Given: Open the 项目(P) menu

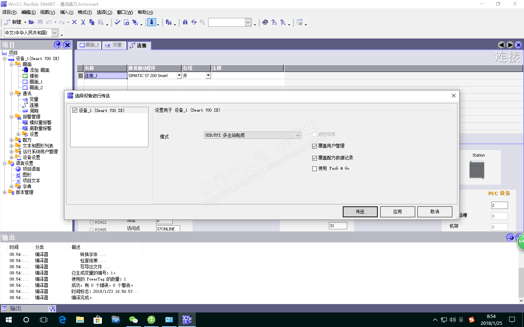Looking at the screenshot, I should click(x=9, y=12).
